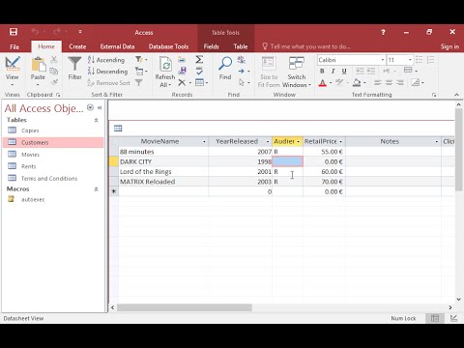Expand the MovieName column filter arrow
Screen dimensions: 464x348
(x=204, y=142)
